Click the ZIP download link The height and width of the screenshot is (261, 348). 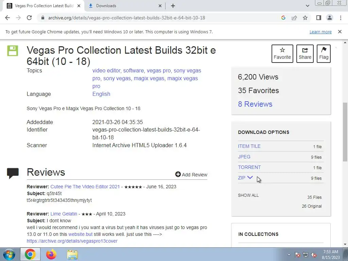[242, 178]
